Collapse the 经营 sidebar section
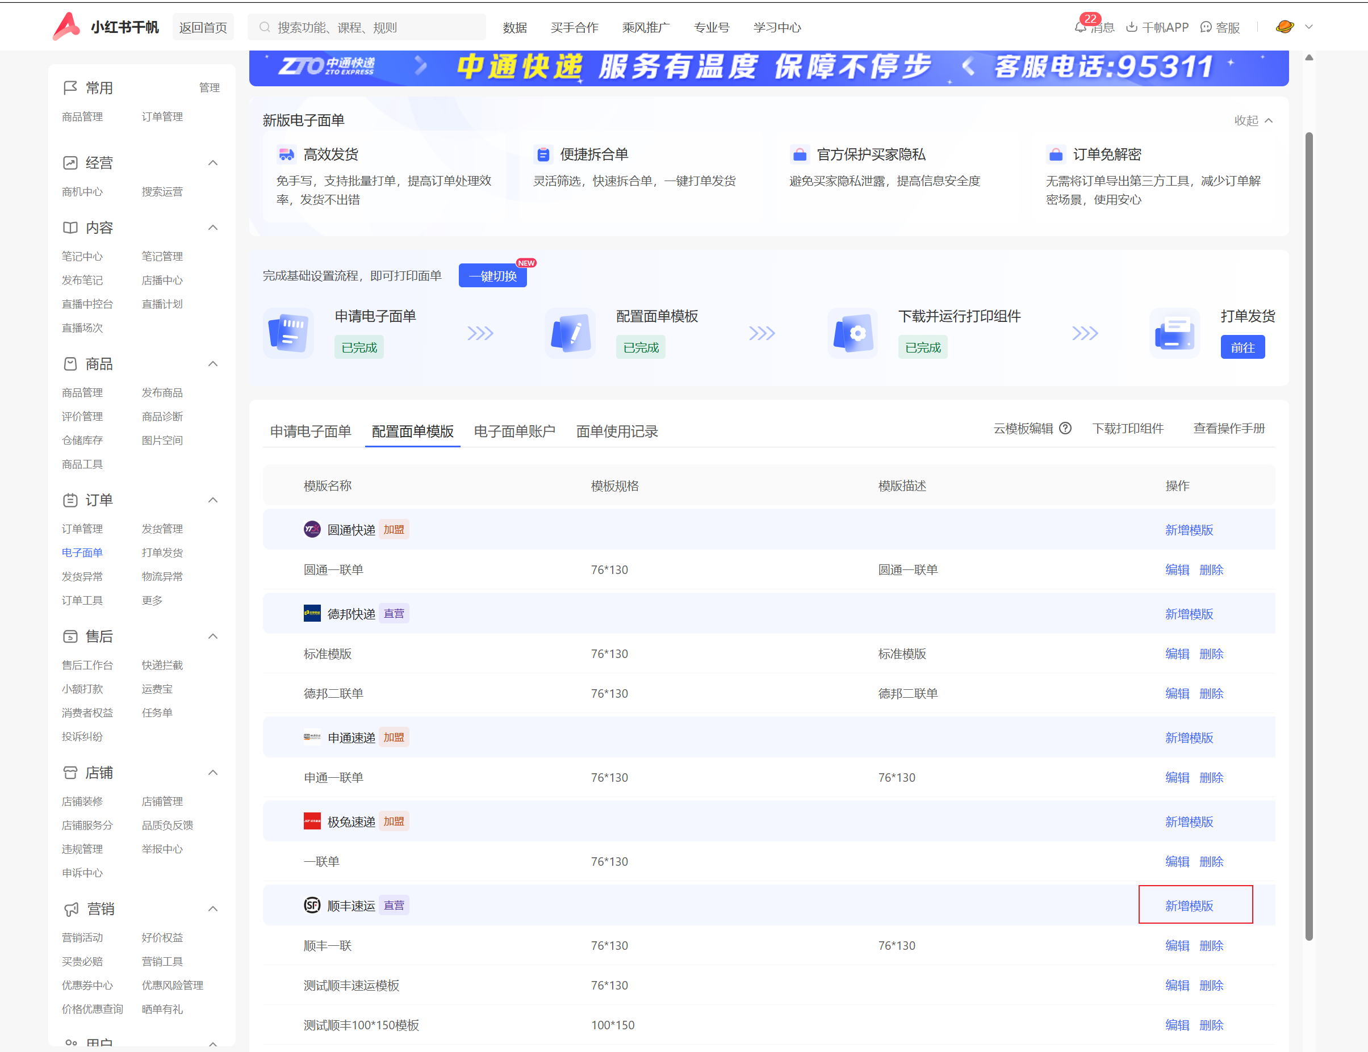Viewport: 1368px width, 1052px height. [213, 163]
